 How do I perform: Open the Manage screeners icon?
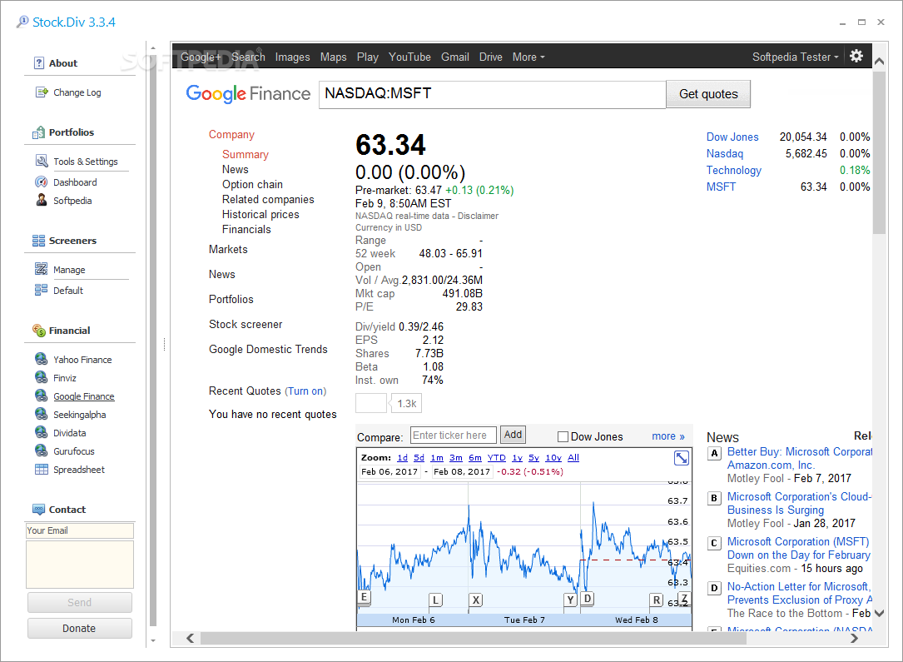tap(42, 269)
